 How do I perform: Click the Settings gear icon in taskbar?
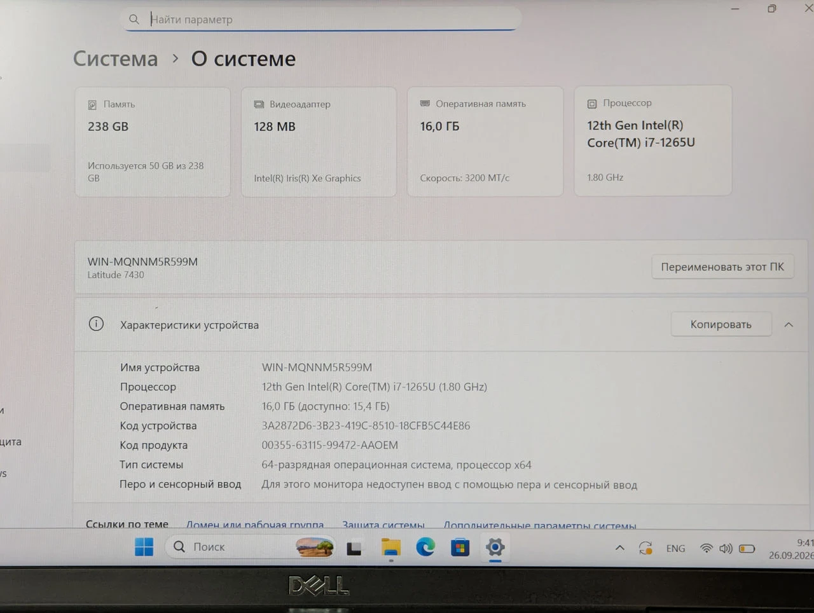(495, 547)
